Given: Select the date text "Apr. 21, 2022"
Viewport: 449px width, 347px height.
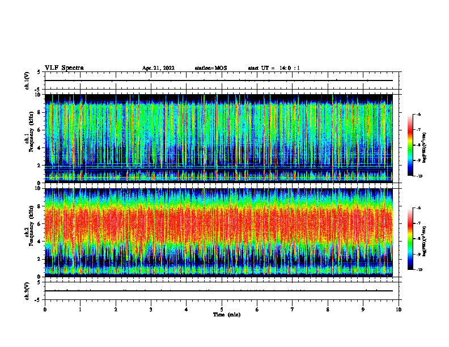Looking at the screenshot, I should tap(158, 68).
